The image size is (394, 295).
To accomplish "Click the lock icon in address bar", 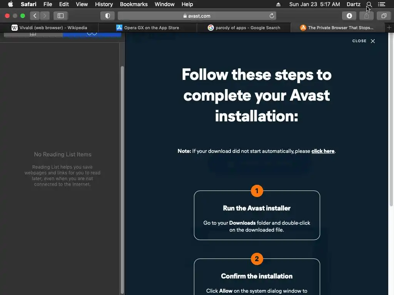I will [185, 16].
